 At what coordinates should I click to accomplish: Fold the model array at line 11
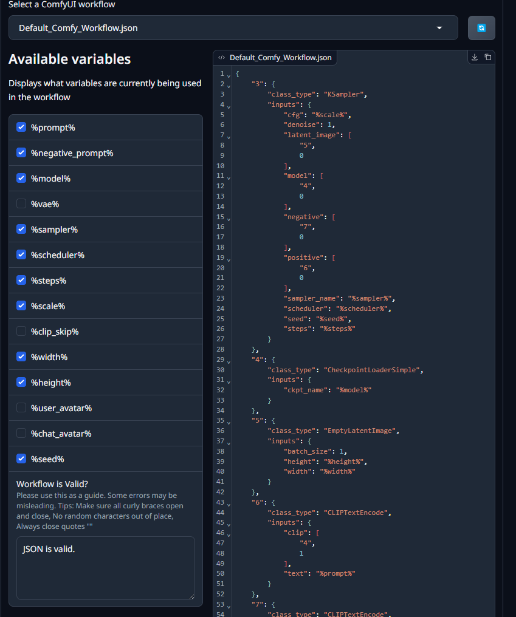tap(229, 179)
